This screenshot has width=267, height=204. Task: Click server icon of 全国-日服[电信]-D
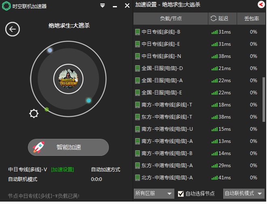tap(137, 68)
